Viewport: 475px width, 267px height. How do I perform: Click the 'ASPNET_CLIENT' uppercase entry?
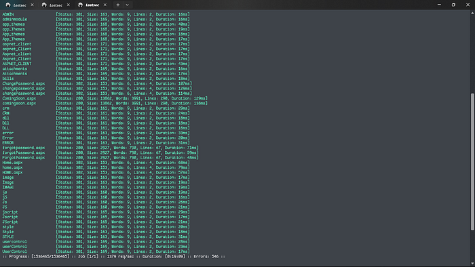[17, 64]
